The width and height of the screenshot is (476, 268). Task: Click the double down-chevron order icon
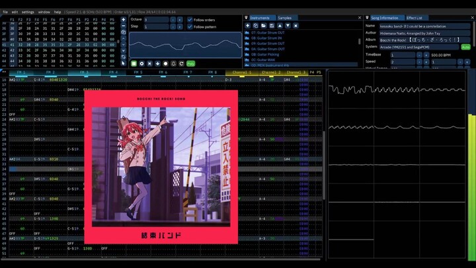point(123,51)
